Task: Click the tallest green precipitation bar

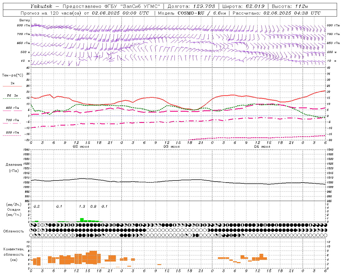Action: point(82,220)
